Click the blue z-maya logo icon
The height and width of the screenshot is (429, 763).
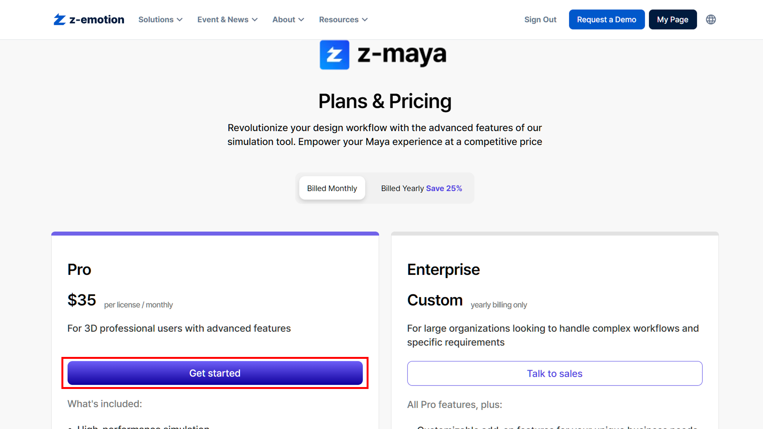click(335, 55)
